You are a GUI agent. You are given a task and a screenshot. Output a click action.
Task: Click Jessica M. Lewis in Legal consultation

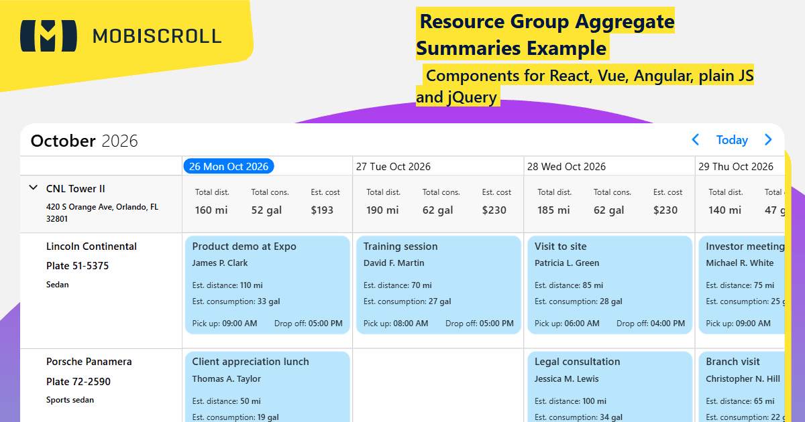click(566, 379)
